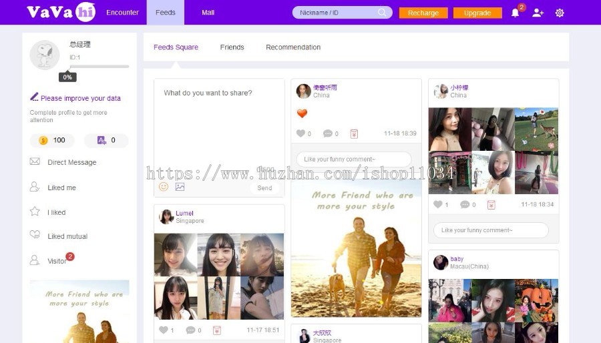This screenshot has height=343, width=601.
Task: Switch to Feeds Square tab
Action: click(176, 47)
